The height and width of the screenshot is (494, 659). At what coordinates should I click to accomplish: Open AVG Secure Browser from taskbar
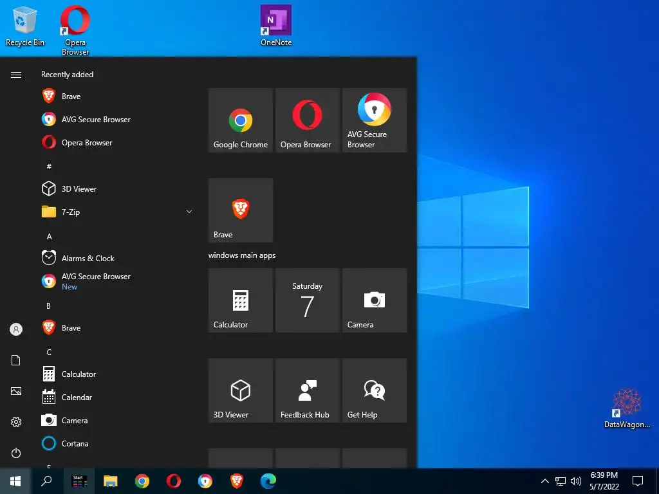pos(205,481)
